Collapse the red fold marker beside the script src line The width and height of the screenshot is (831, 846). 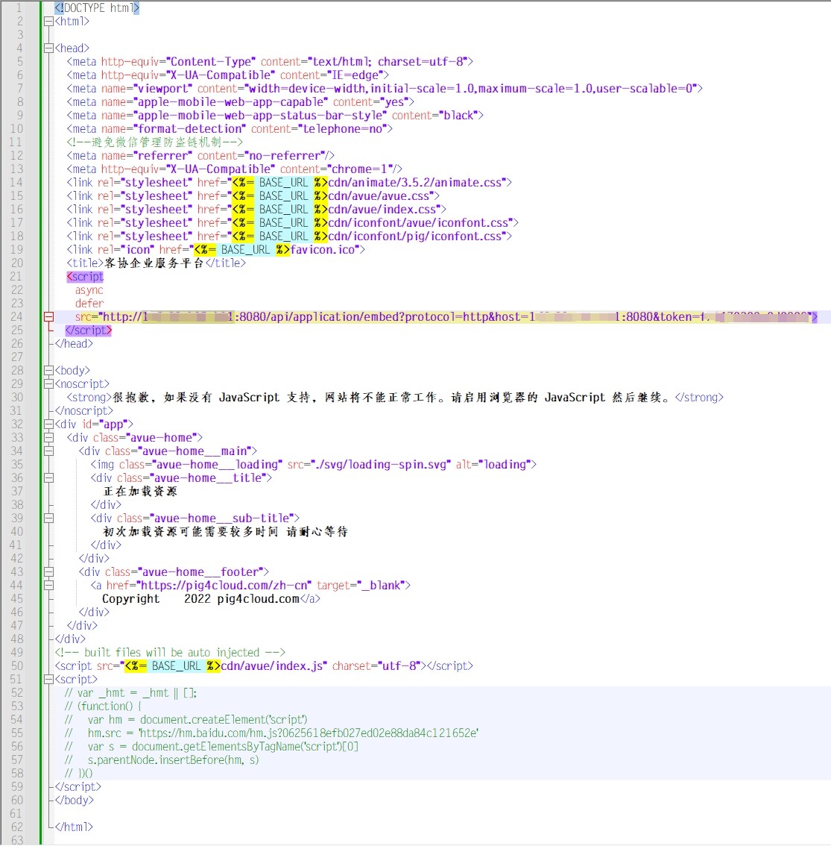48,317
